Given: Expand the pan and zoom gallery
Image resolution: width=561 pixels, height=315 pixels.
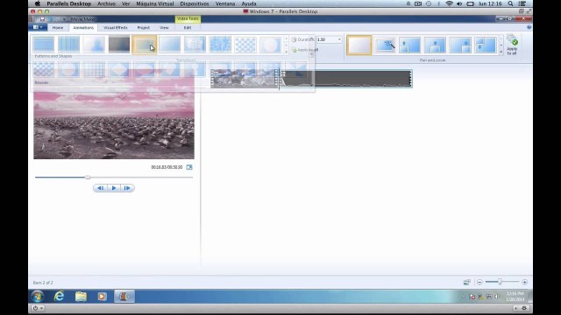Looking at the screenshot, I should [501, 52].
